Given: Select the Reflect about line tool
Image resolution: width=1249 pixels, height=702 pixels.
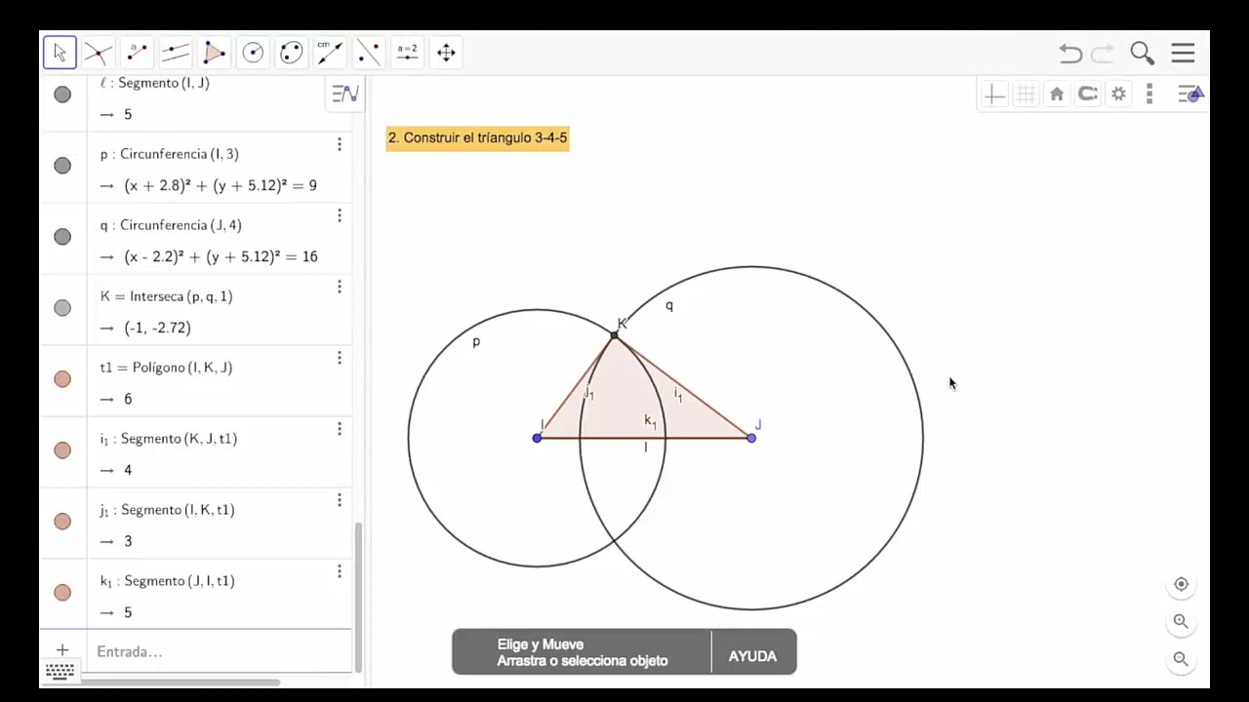Looking at the screenshot, I should 369,53.
